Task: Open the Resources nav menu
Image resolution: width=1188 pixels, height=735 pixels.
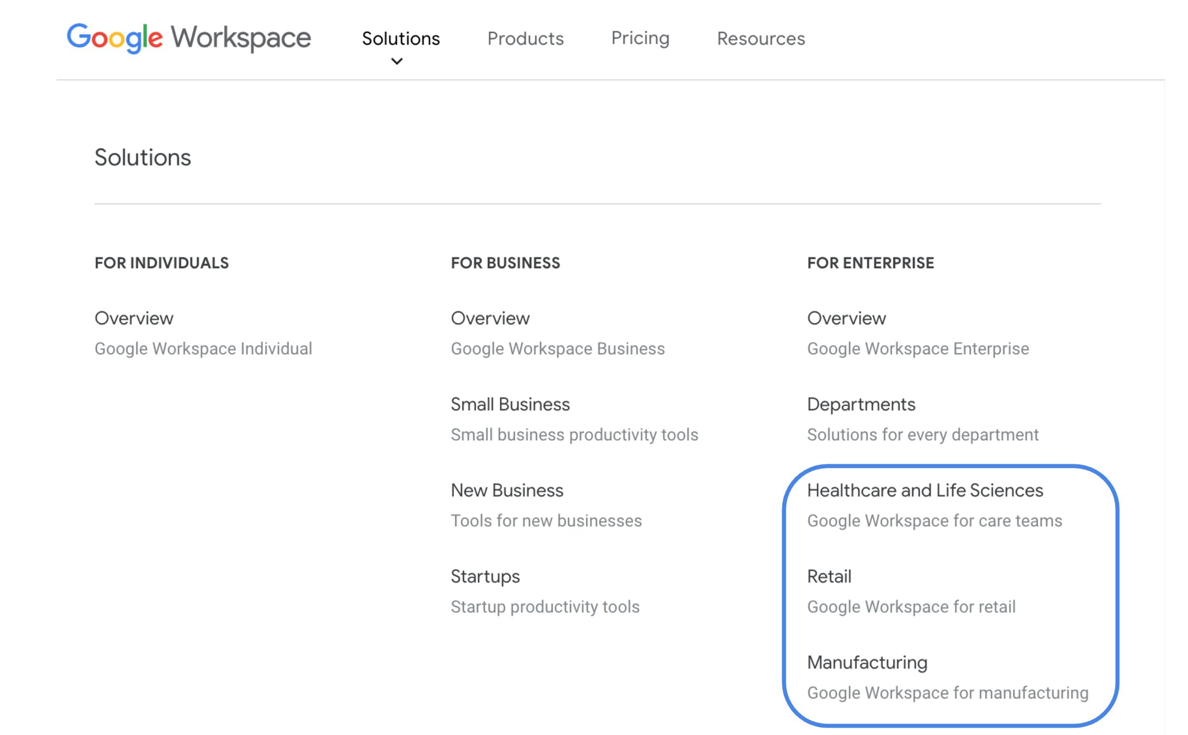Action: click(761, 38)
